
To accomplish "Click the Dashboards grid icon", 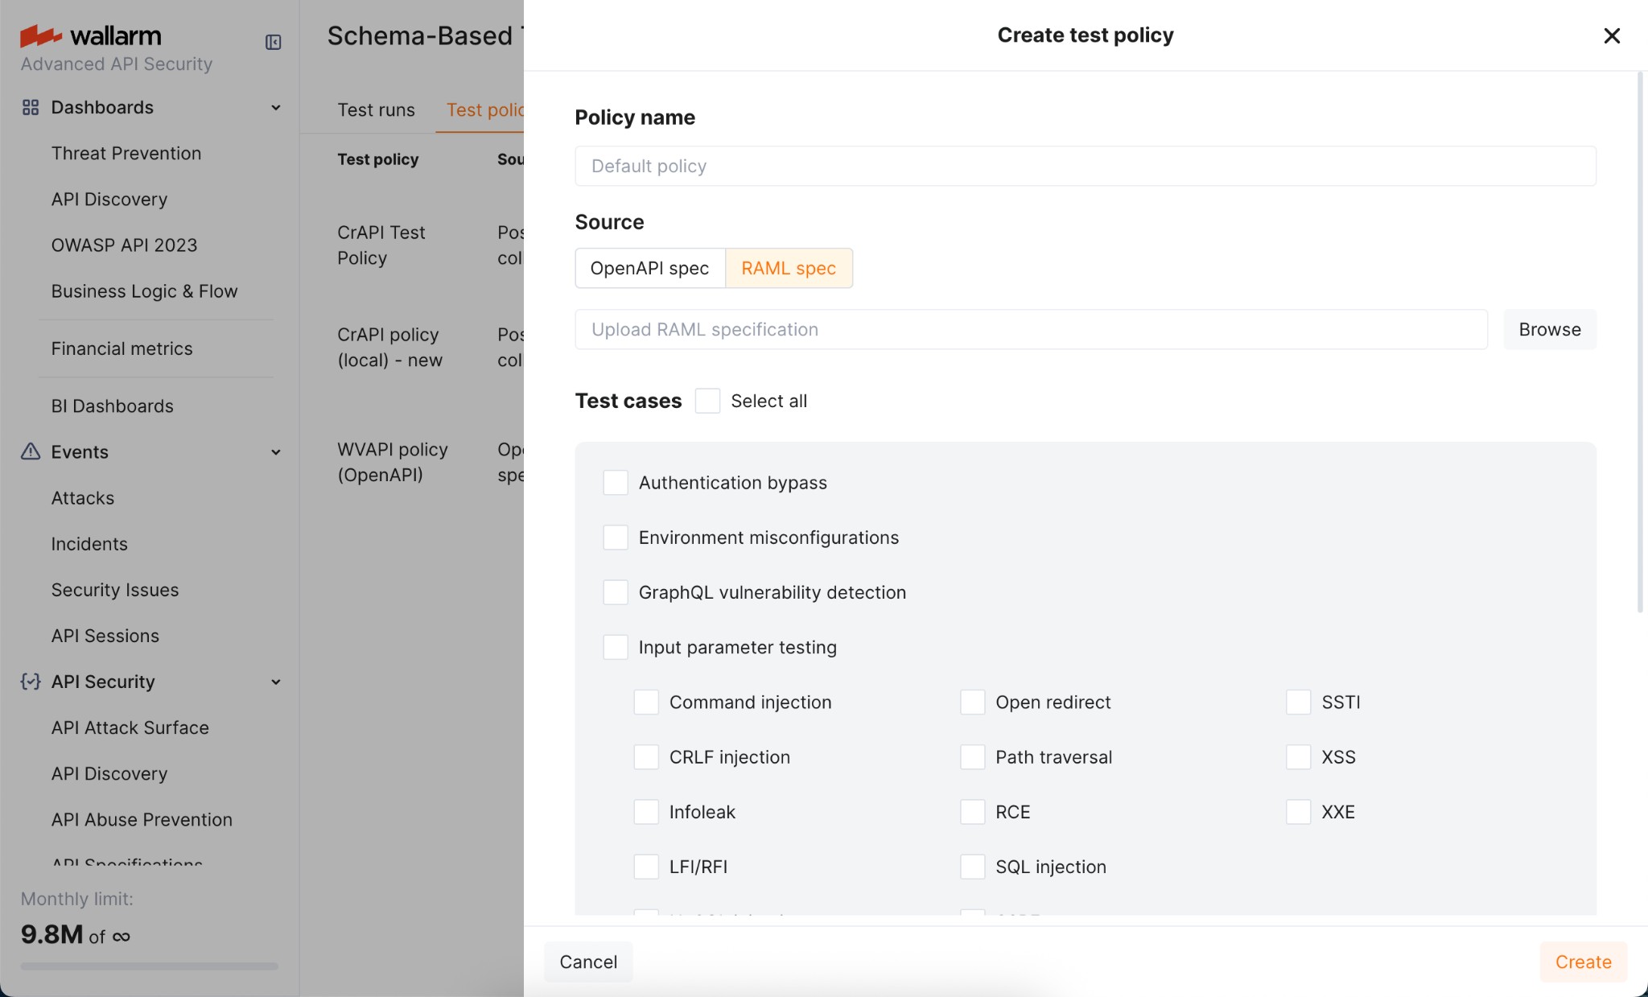I will (x=31, y=106).
